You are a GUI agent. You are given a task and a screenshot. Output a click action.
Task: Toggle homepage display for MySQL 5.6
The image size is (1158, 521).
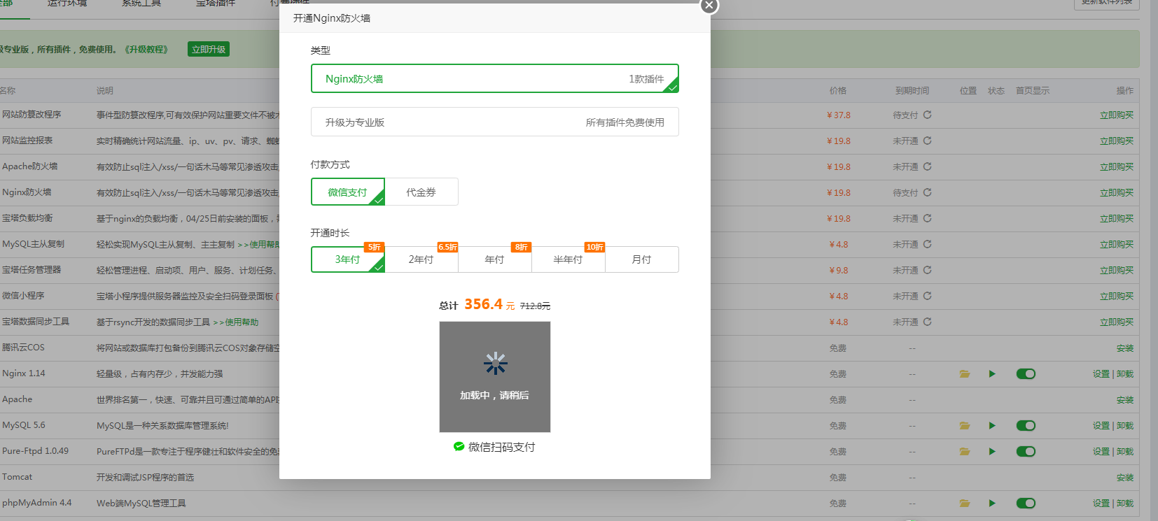pos(1026,426)
